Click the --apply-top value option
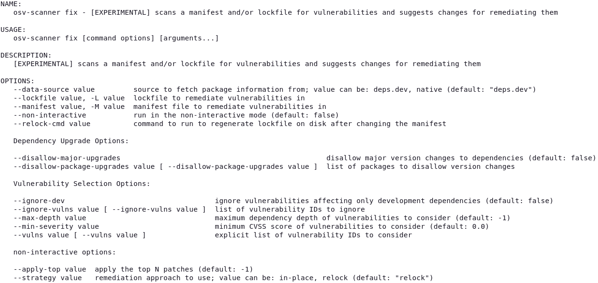598x283 pixels. pyautogui.click(x=50, y=269)
